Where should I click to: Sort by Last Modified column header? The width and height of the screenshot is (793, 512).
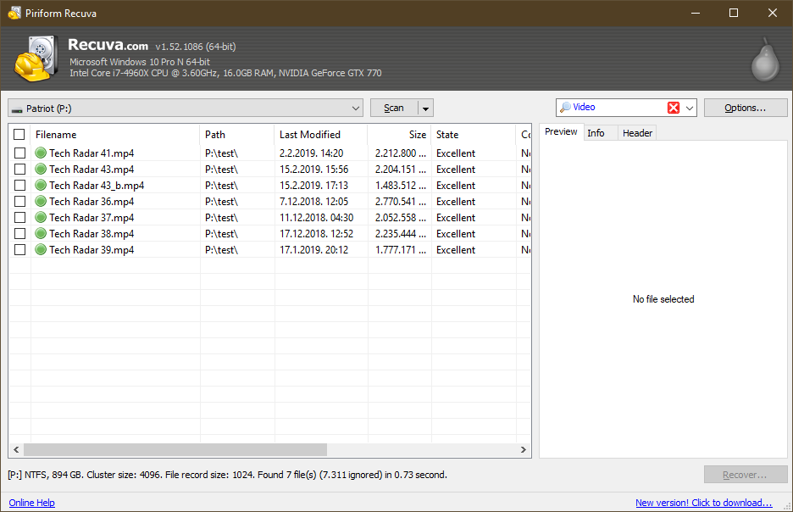pyautogui.click(x=321, y=135)
